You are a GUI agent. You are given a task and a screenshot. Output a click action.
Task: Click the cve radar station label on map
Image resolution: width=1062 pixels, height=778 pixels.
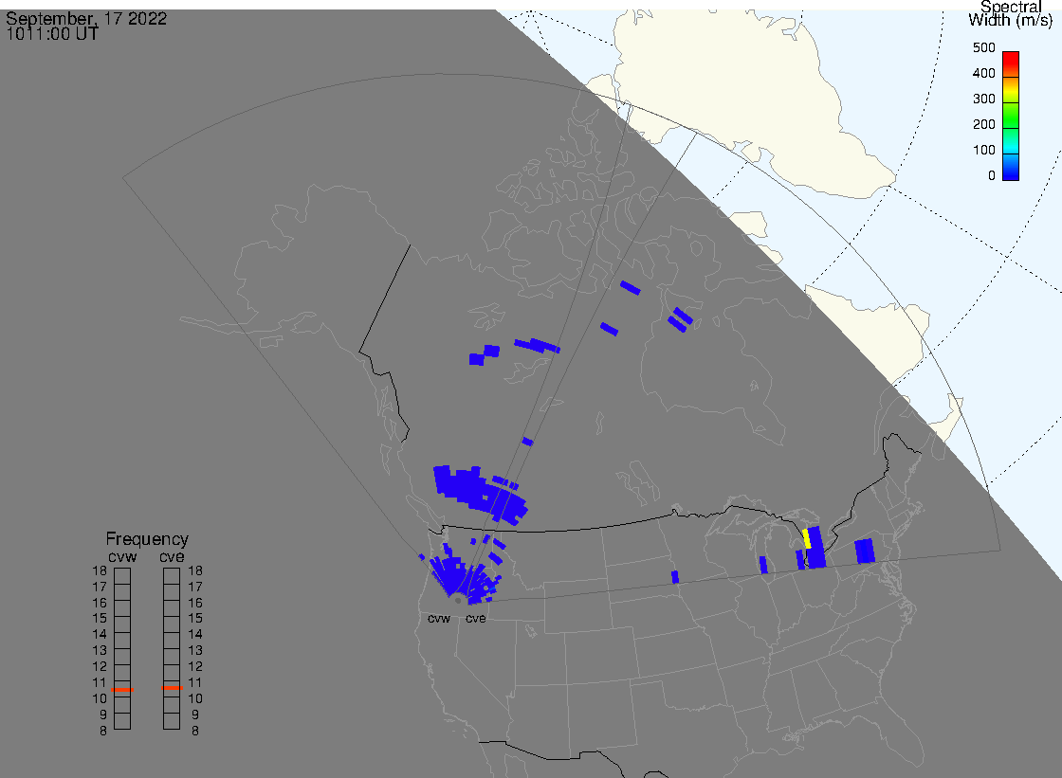tap(475, 619)
